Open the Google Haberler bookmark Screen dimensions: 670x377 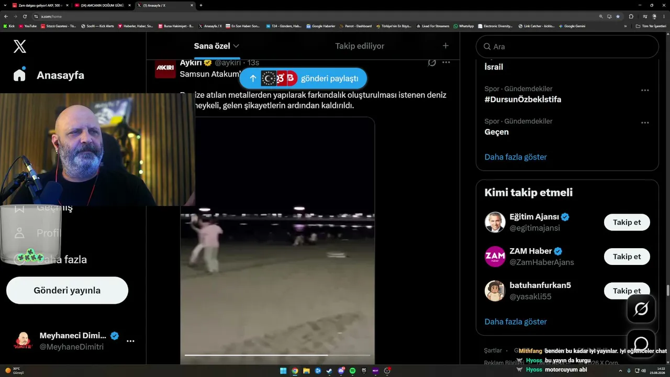[x=320, y=26]
